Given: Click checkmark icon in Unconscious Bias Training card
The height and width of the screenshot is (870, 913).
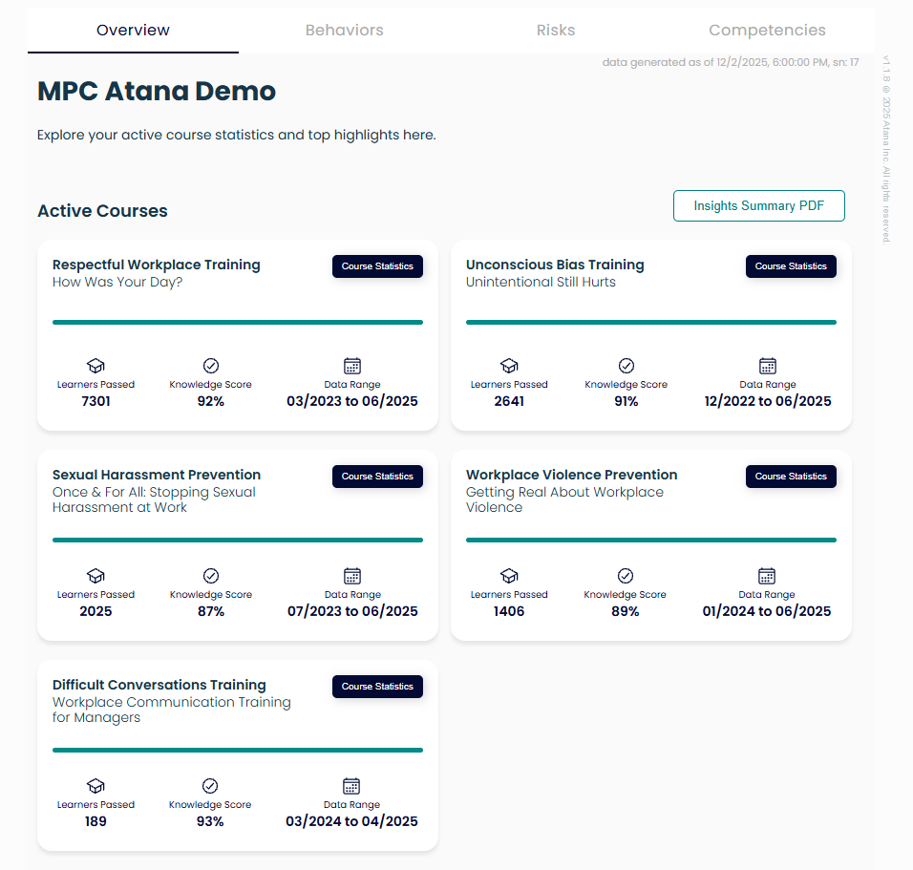Looking at the screenshot, I should tap(626, 366).
